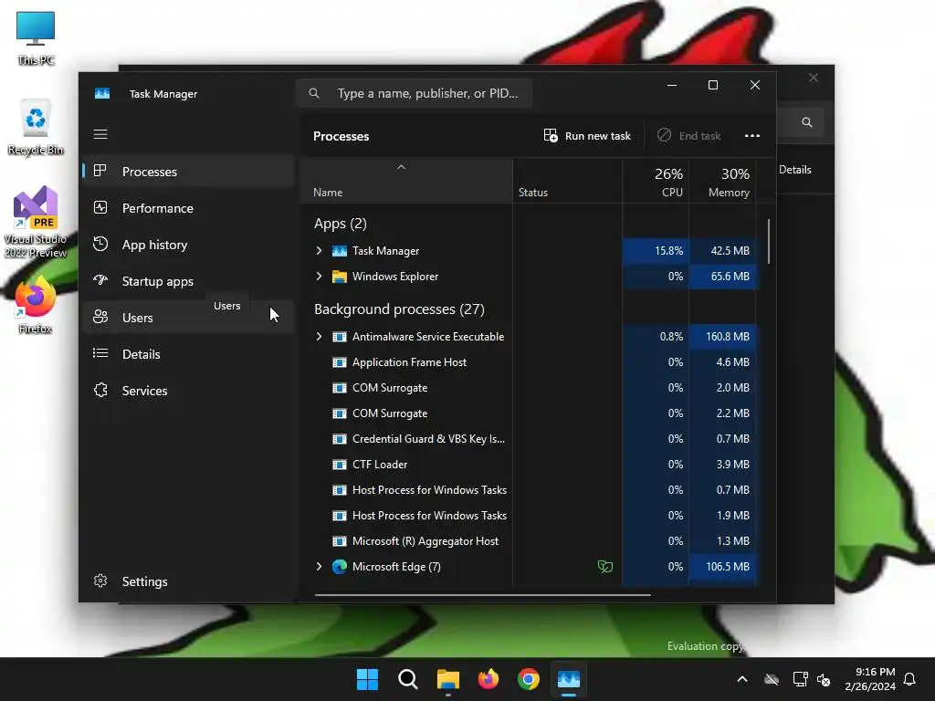The width and height of the screenshot is (935, 701).
Task: Click the End task button
Action: [x=688, y=135]
